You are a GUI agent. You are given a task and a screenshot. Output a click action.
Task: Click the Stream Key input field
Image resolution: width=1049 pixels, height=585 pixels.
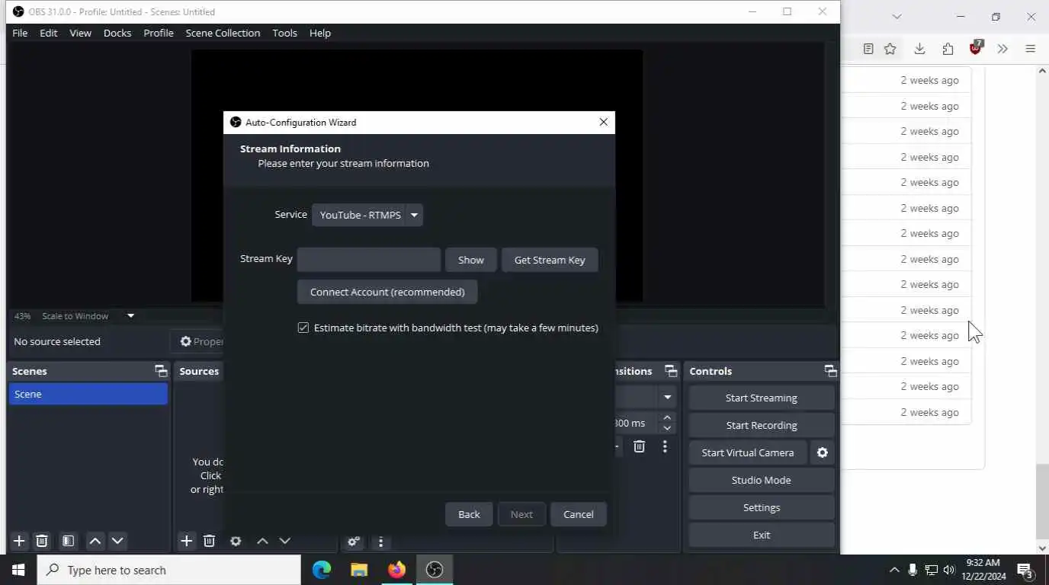pyautogui.click(x=369, y=260)
